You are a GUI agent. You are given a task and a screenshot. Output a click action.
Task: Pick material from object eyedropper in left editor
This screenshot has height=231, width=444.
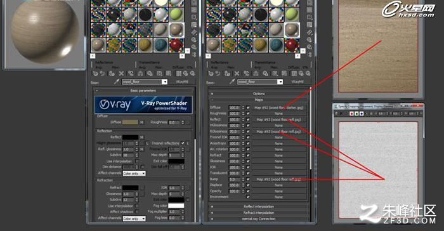pyautogui.click(x=116, y=82)
